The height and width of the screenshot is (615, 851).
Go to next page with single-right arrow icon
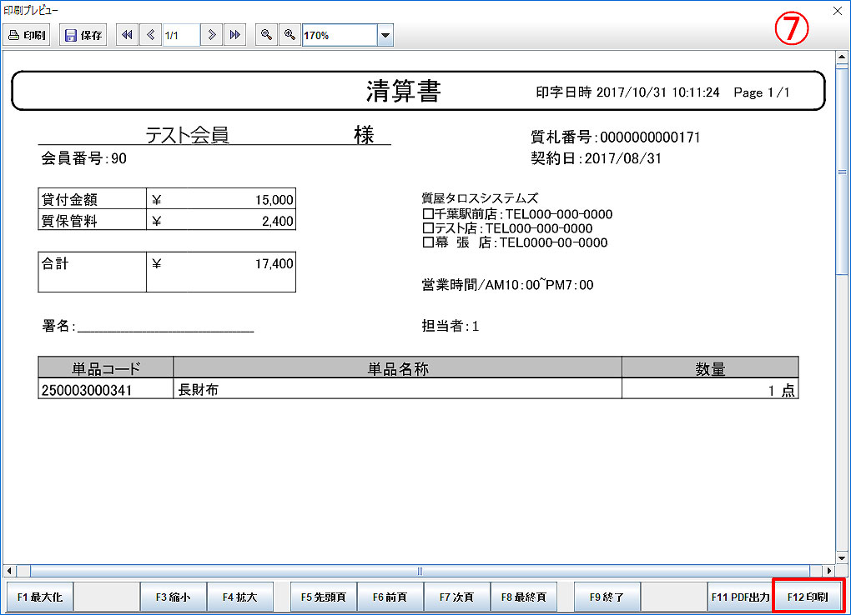click(x=213, y=35)
